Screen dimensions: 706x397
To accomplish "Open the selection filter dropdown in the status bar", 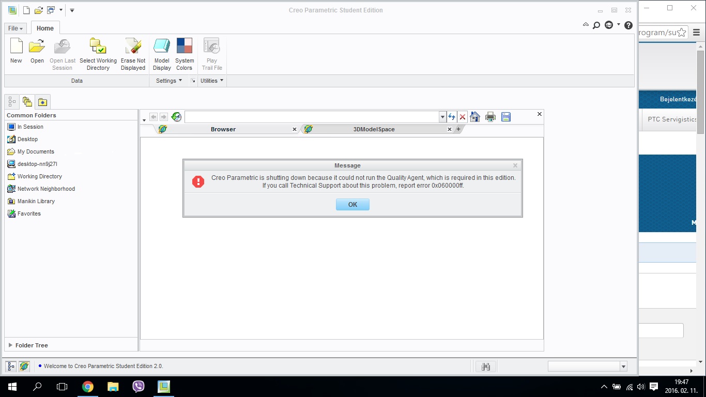I will click(x=623, y=367).
